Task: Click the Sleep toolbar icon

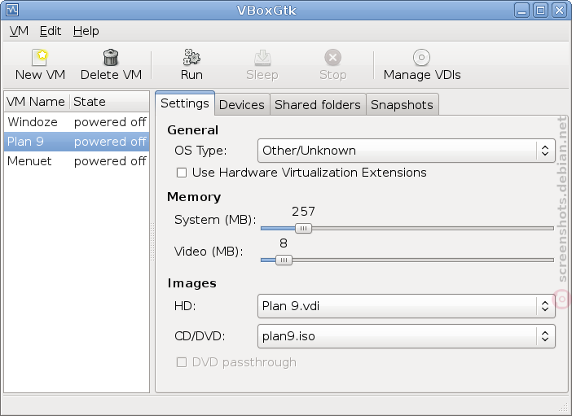Action: pos(262,58)
